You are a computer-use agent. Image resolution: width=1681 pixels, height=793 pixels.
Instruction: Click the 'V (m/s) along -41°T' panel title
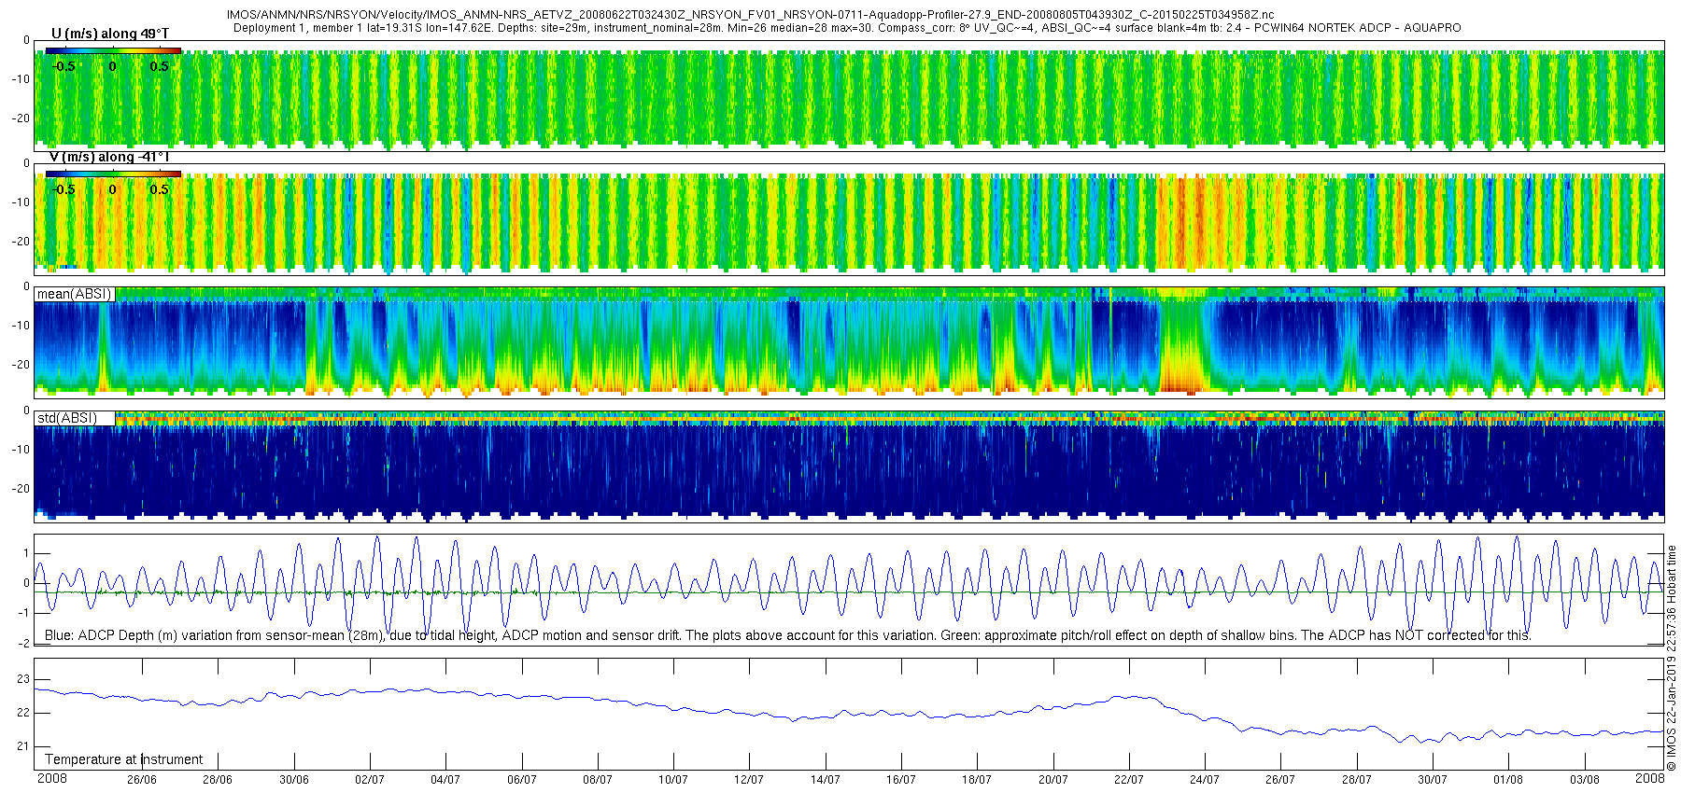click(109, 157)
